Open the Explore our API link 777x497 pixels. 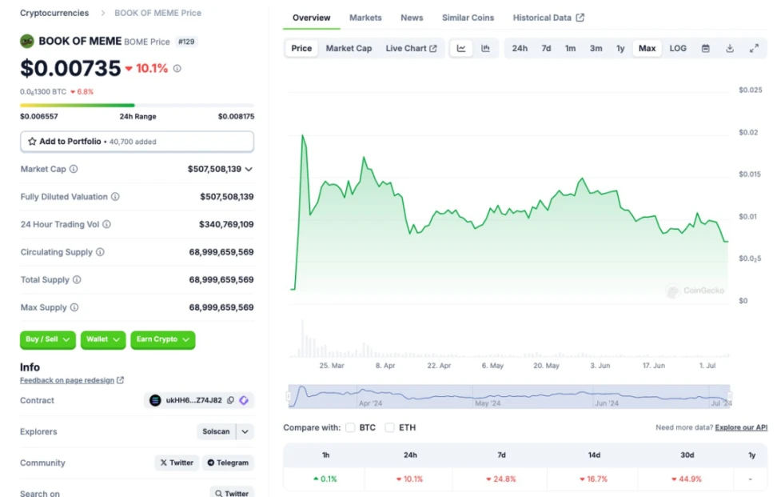tap(741, 427)
